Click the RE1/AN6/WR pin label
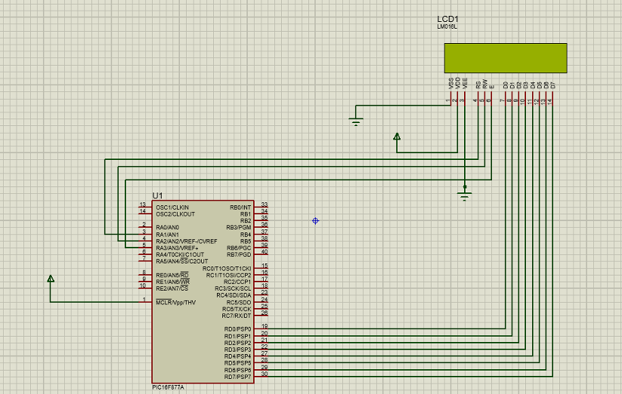The image size is (622, 394). [172, 282]
